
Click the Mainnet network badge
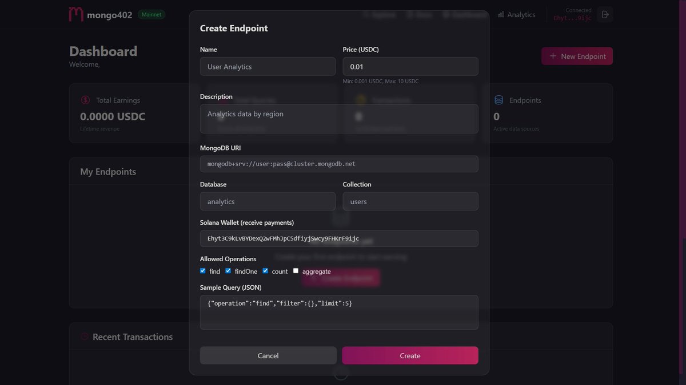click(151, 14)
